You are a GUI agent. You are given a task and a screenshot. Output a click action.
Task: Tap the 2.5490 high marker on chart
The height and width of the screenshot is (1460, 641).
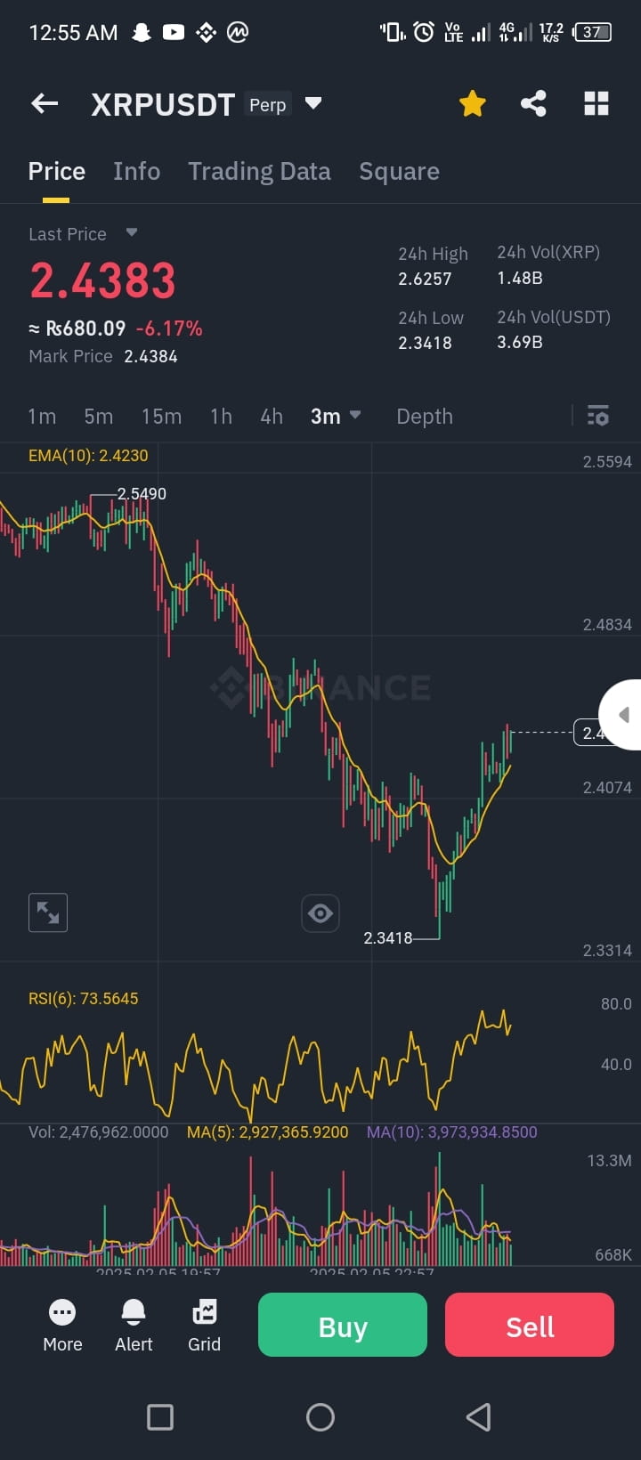point(142,494)
